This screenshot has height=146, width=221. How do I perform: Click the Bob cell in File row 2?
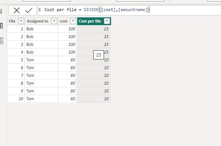pyautogui.click(x=41, y=37)
